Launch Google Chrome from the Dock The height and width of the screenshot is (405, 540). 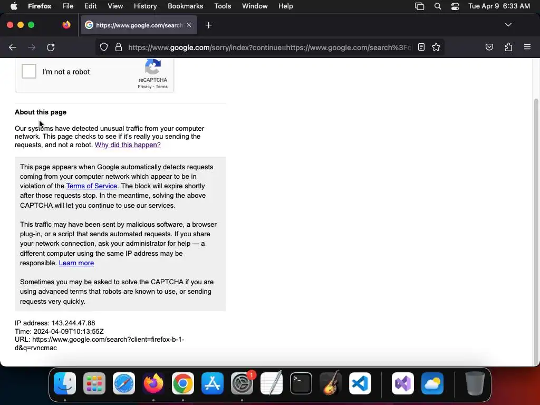click(183, 383)
